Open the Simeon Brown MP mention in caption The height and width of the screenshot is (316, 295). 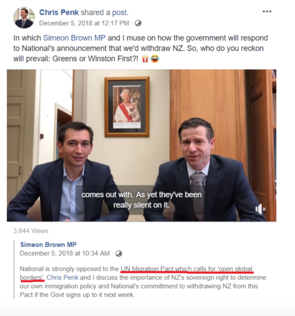(x=74, y=38)
